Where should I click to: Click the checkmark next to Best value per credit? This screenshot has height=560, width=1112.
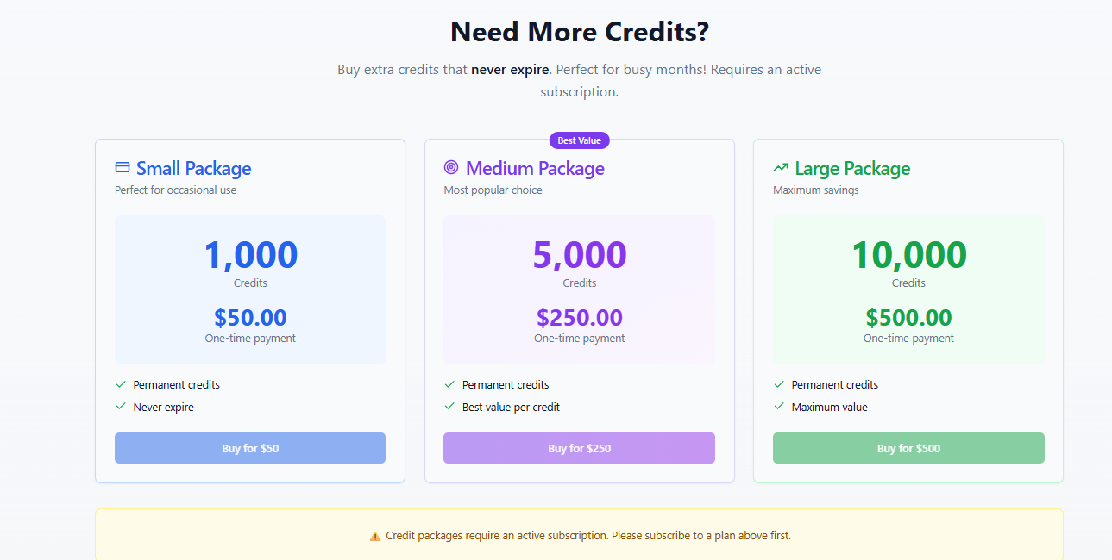tap(449, 406)
